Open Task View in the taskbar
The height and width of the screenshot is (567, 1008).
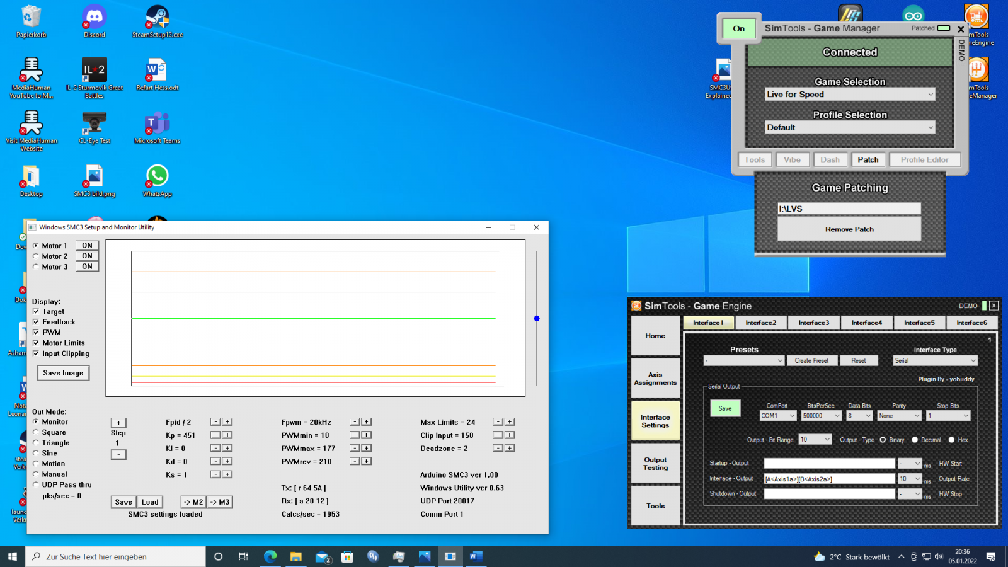[243, 556]
